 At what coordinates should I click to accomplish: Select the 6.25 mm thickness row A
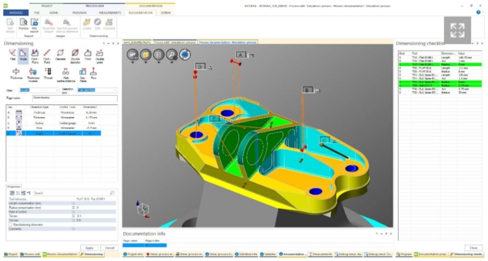(53, 112)
